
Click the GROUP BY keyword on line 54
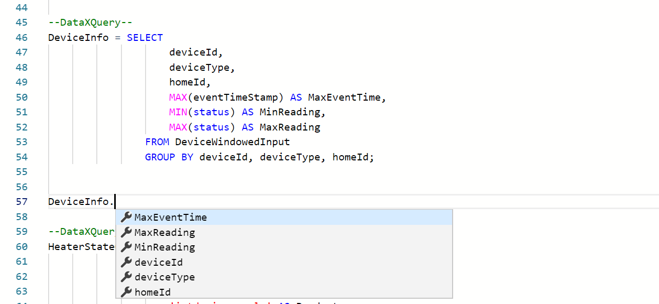(x=169, y=157)
